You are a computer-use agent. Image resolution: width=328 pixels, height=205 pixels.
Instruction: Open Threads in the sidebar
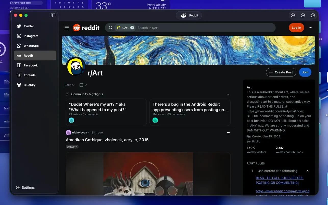coord(35,75)
